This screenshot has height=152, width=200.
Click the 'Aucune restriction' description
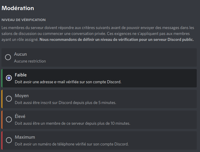point(30,61)
